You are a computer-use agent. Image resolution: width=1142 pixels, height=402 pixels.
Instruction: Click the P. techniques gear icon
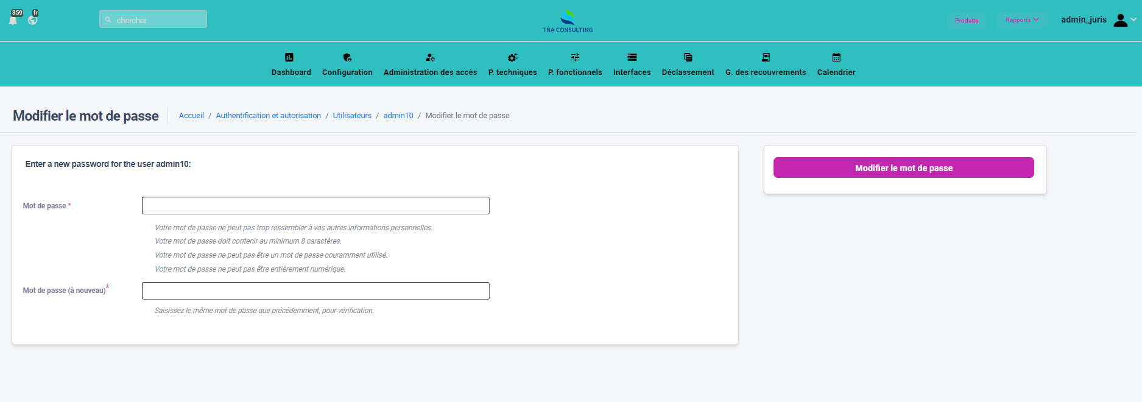(512, 57)
